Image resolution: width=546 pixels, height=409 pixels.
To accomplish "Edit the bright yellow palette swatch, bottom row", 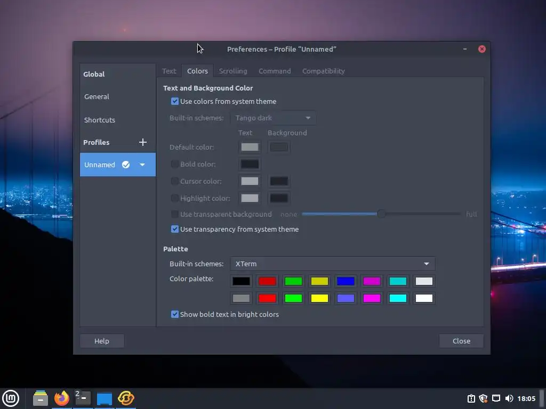I will (x=319, y=298).
